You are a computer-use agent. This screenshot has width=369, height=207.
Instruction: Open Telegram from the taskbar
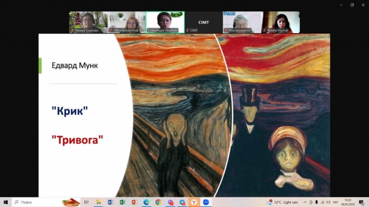tap(182, 202)
